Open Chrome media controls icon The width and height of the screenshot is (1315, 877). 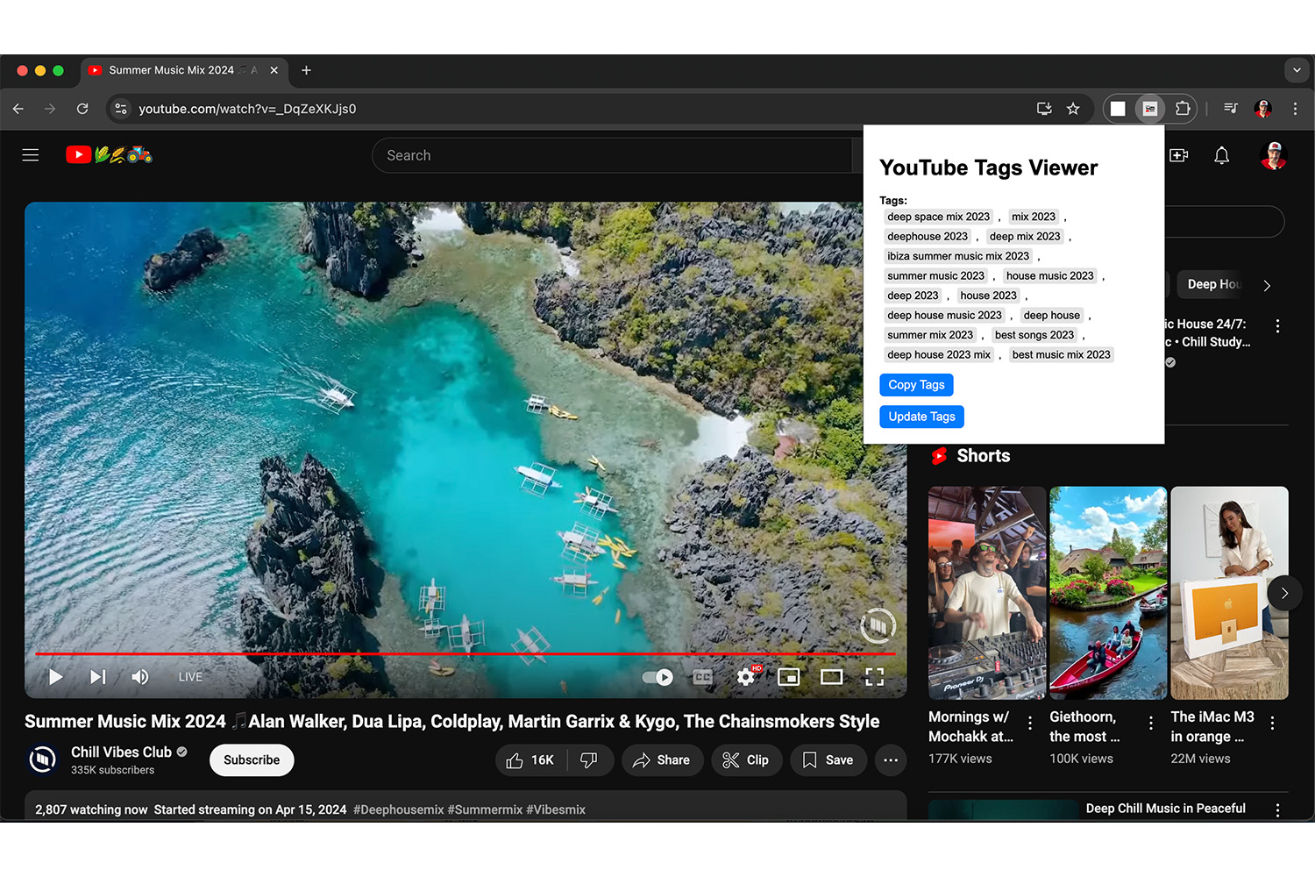[1231, 109]
